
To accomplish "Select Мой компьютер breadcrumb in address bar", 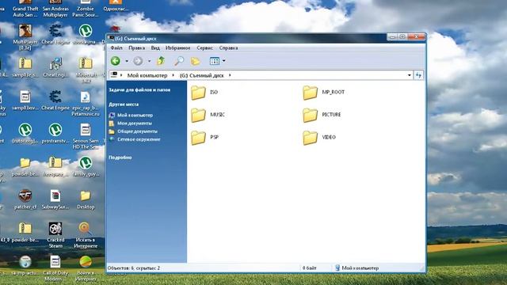I will [x=147, y=75].
